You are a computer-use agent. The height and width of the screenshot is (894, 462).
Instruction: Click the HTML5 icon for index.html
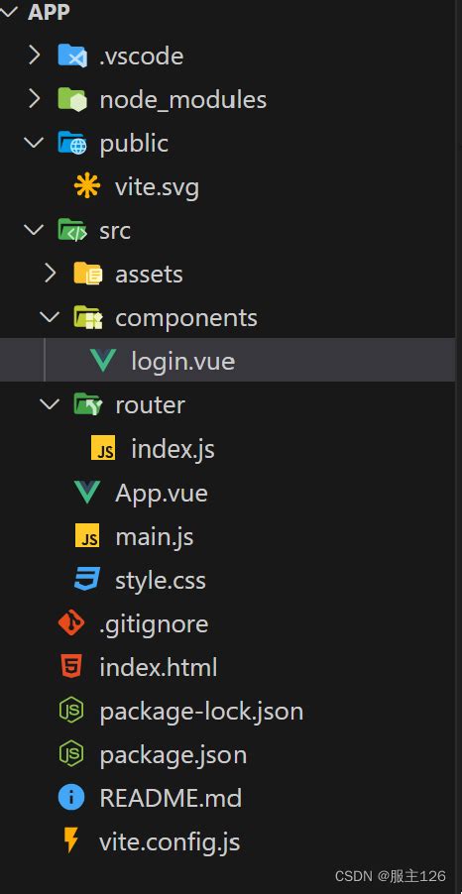point(71,666)
